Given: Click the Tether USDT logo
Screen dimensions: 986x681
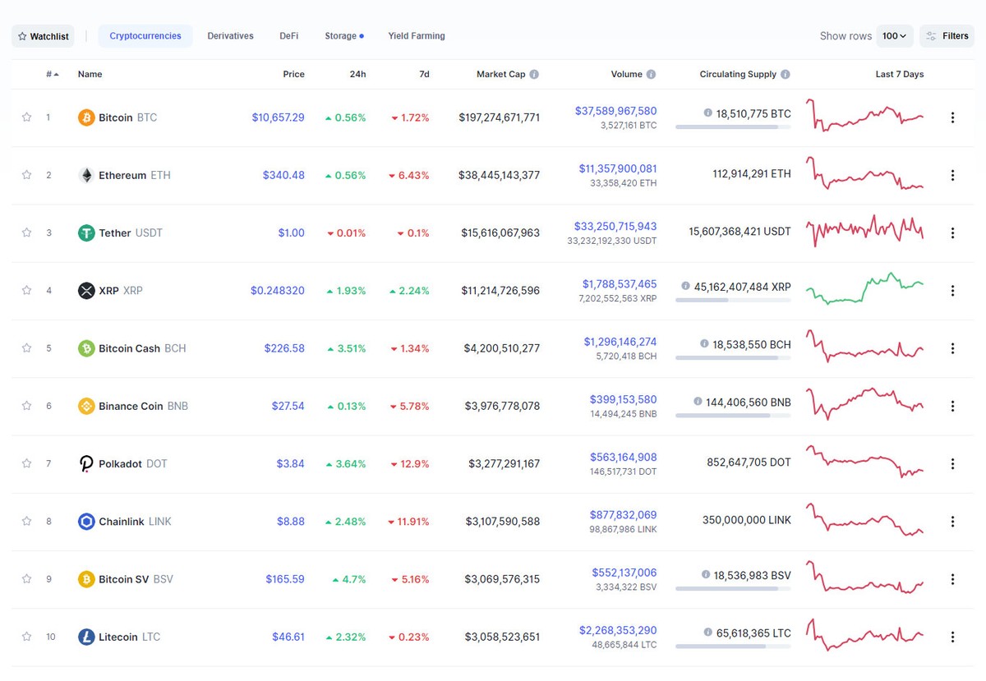Looking at the screenshot, I should (86, 232).
